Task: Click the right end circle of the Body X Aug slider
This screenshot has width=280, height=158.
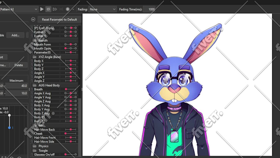Action: click(76, 105)
